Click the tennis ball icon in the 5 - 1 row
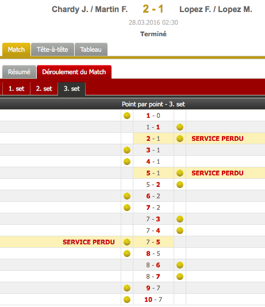 click(x=180, y=173)
